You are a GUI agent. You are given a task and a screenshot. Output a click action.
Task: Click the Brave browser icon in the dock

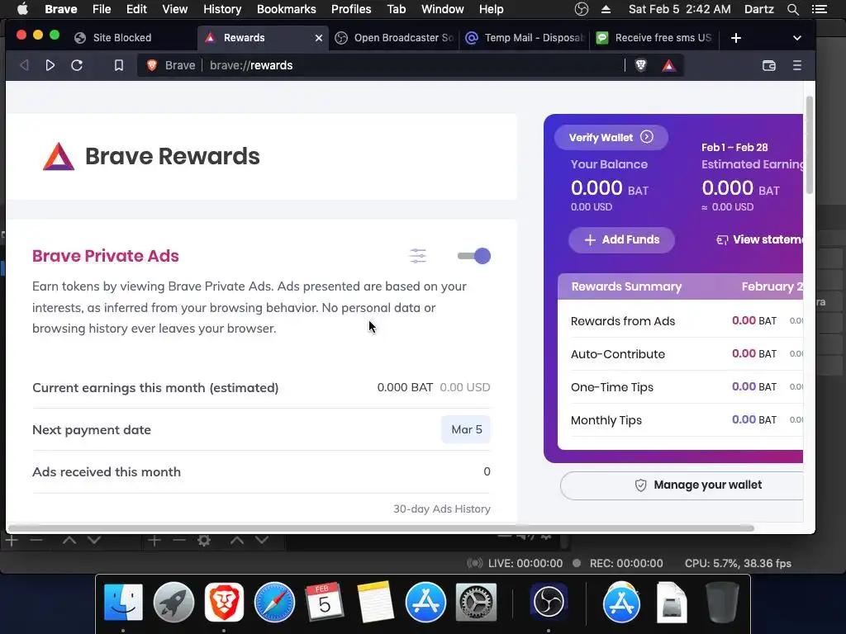pos(224,602)
